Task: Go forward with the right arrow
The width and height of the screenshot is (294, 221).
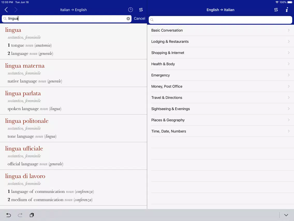Action: [x=16, y=10]
